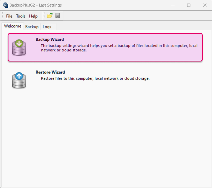
Task: Launch the Restore Wizard heading
Action: pyautogui.click(x=50, y=72)
